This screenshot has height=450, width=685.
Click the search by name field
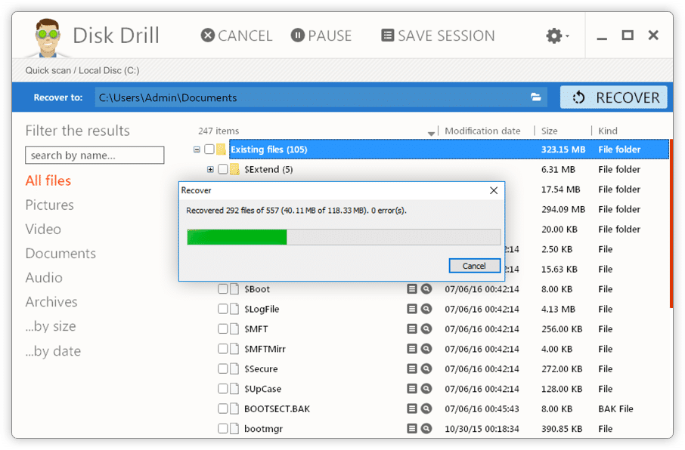(95, 156)
